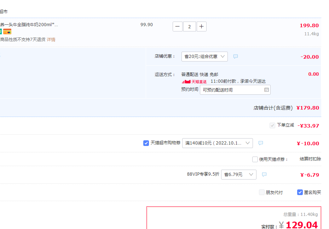Click the coupon amount ¥-10.00
This screenshot has width=329, height=229.
coord(308,143)
